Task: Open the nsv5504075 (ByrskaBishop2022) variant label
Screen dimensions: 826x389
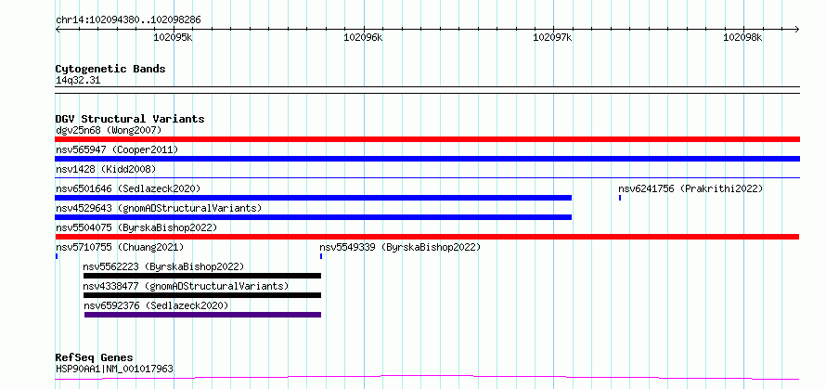Action: pyautogui.click(x=136, y=227)
